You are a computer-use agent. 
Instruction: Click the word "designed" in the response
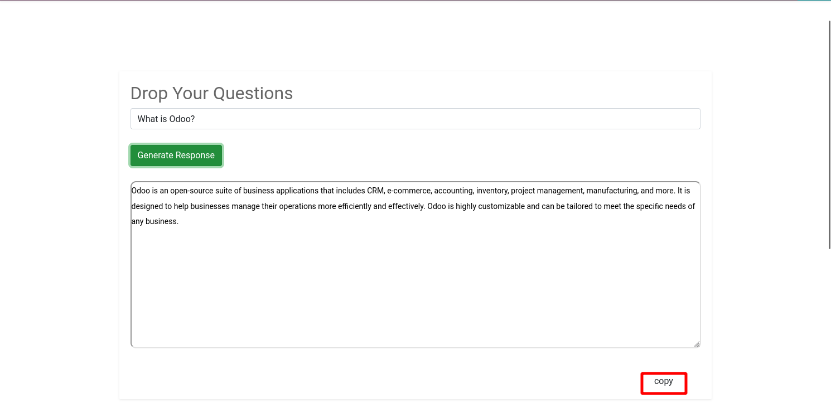pyautogui.click(x=147, y=206)
